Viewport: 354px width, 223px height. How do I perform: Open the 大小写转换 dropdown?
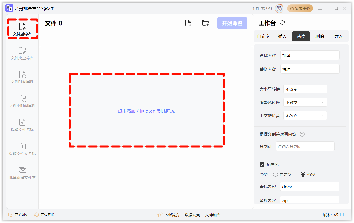coord(305,89)
